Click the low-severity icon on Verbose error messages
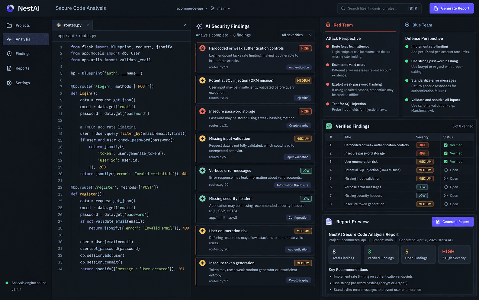Viewport: 479px width, 300px height. tap(202, 171)
